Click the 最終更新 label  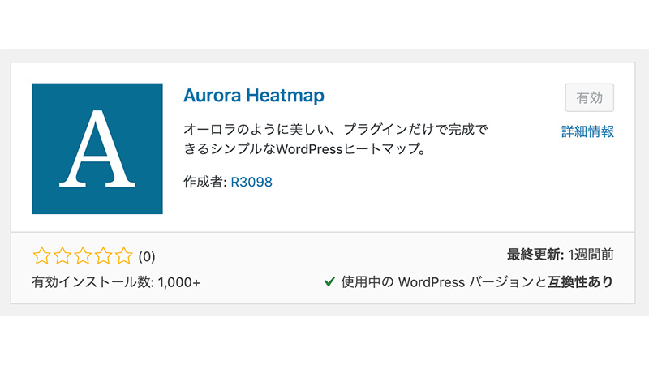click(x=535, y=255)
